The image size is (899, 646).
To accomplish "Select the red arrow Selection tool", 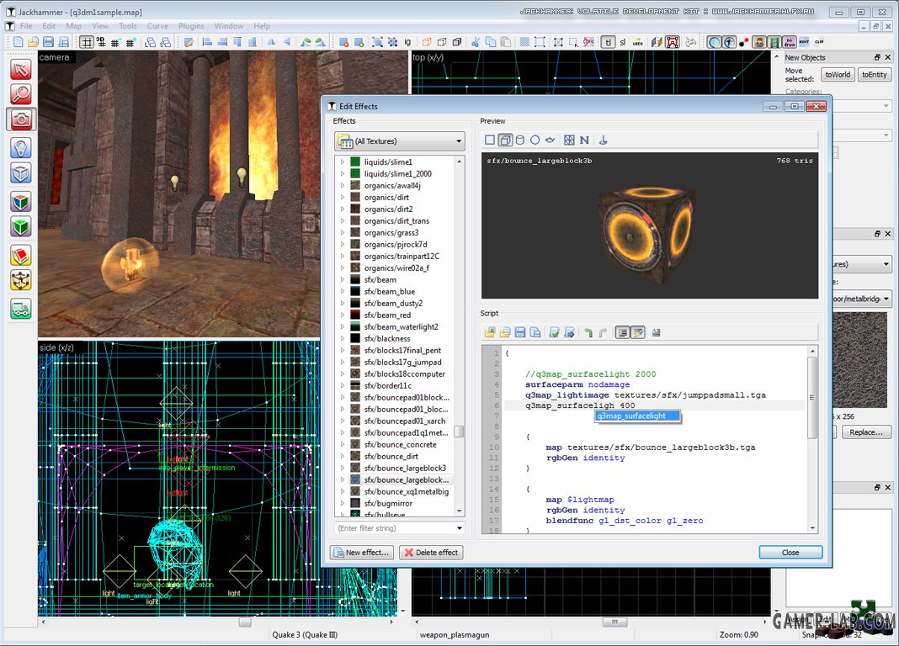I will pyautogui.click(x=21, y=70).
